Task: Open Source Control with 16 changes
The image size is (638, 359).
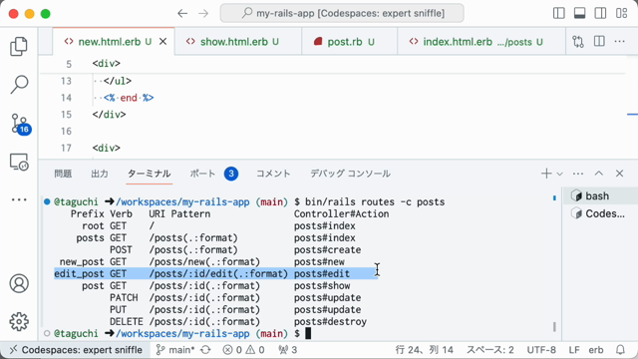Action: tap(20, 124)
